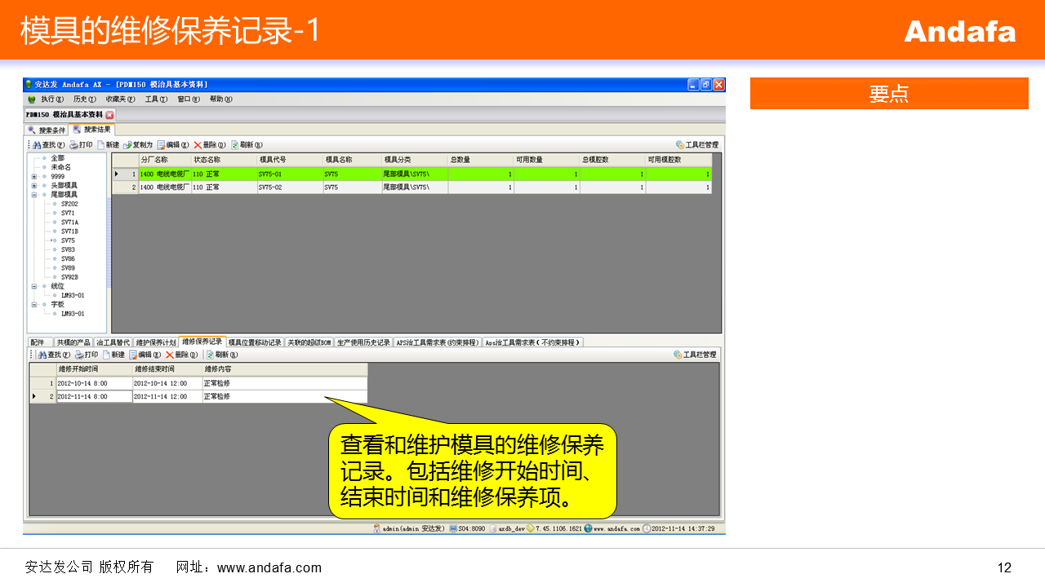This screenshot has height=587, width=1045.
Task: Select the SV75-02 mold row in grid
Action: [270, 188]
